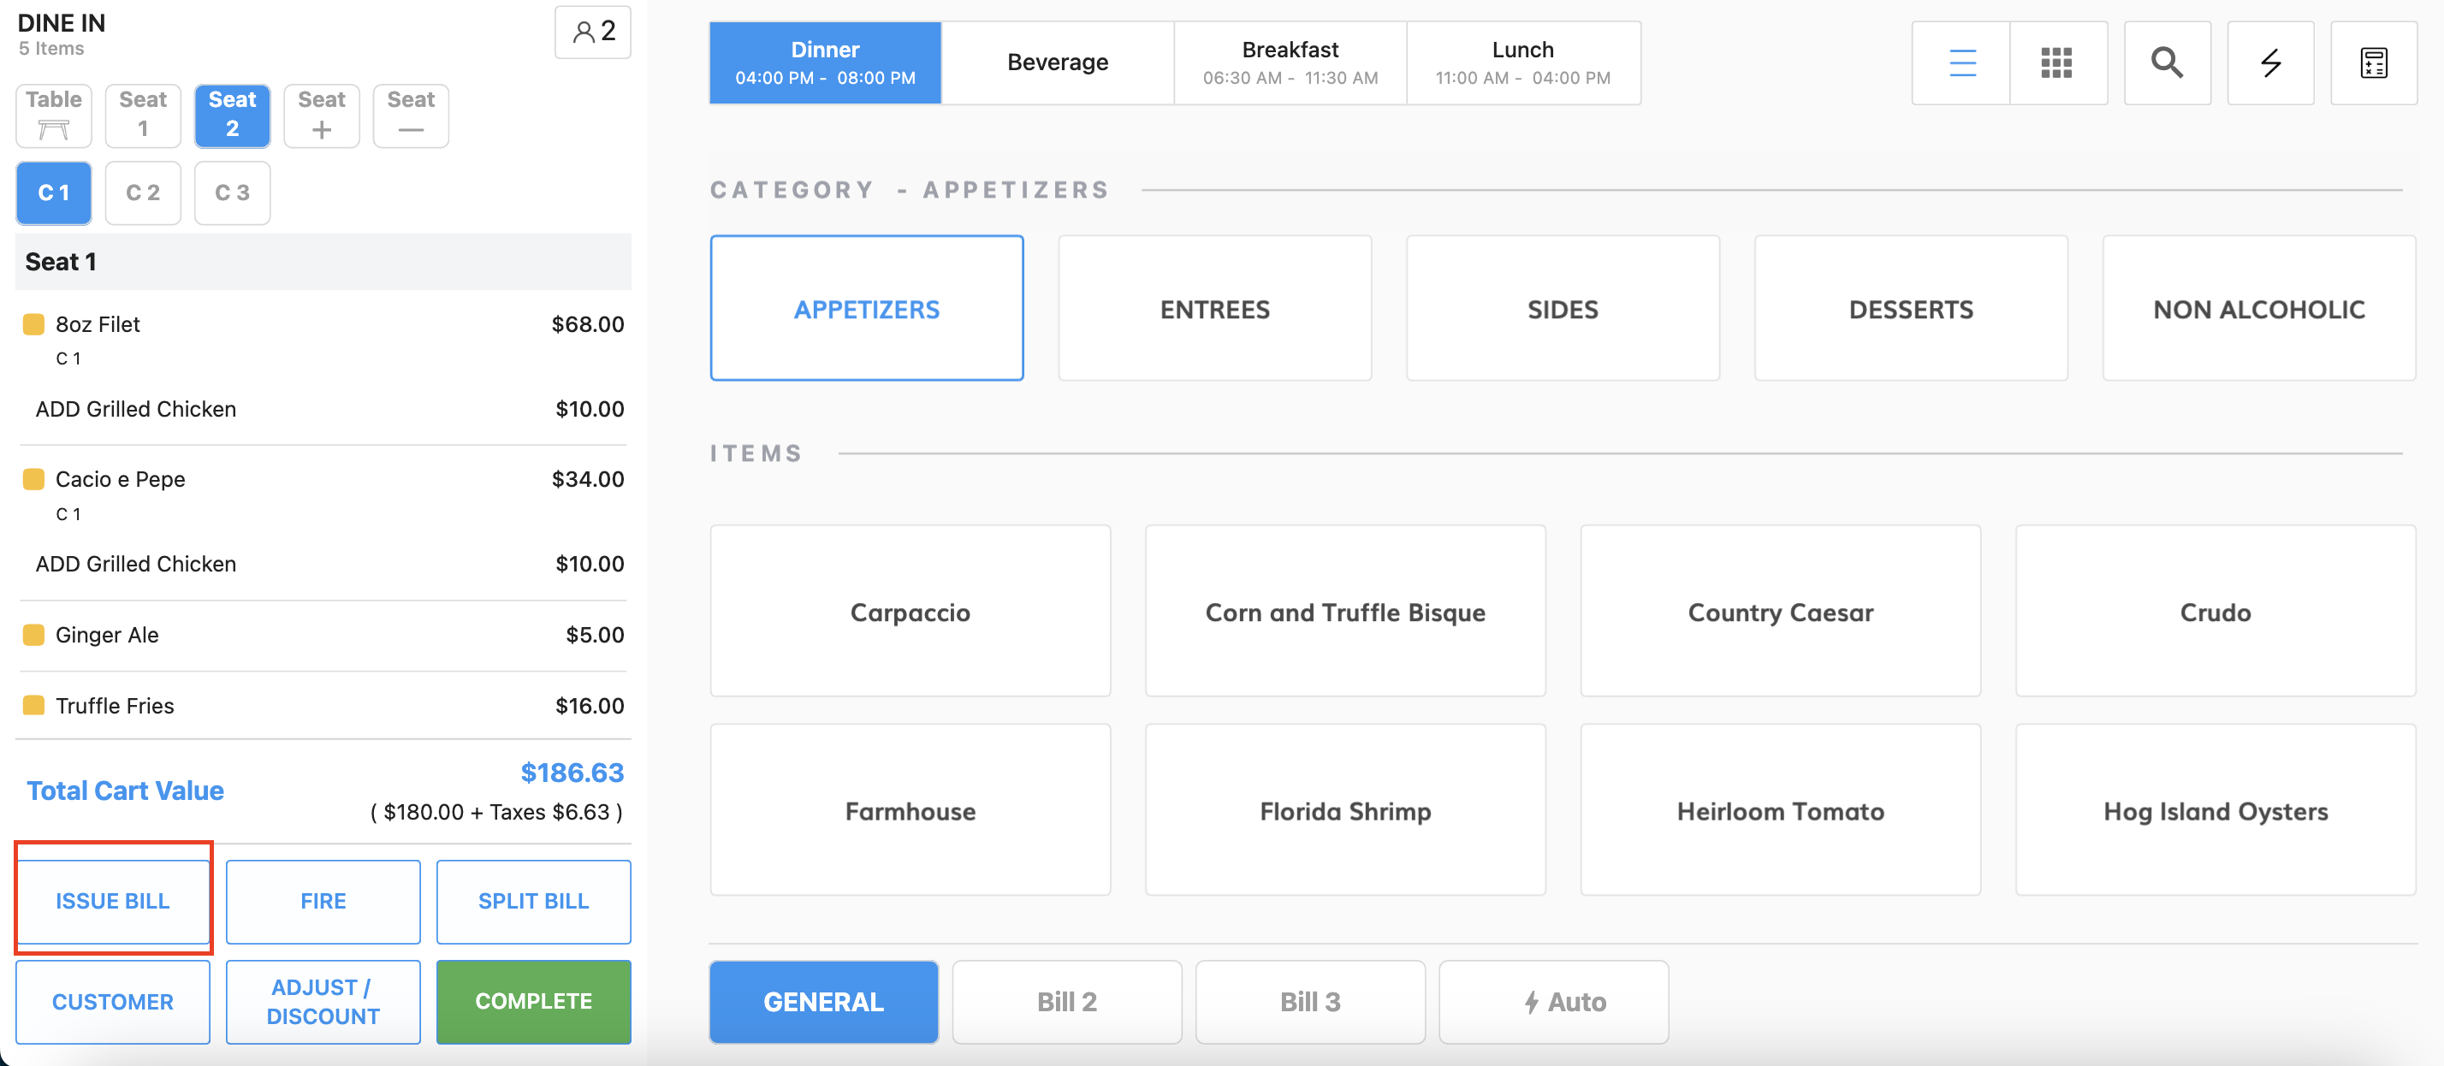The height and width of the screenshot is (1066, 2444).
Task: Add a seat with plus button
Action: (322, 115)
